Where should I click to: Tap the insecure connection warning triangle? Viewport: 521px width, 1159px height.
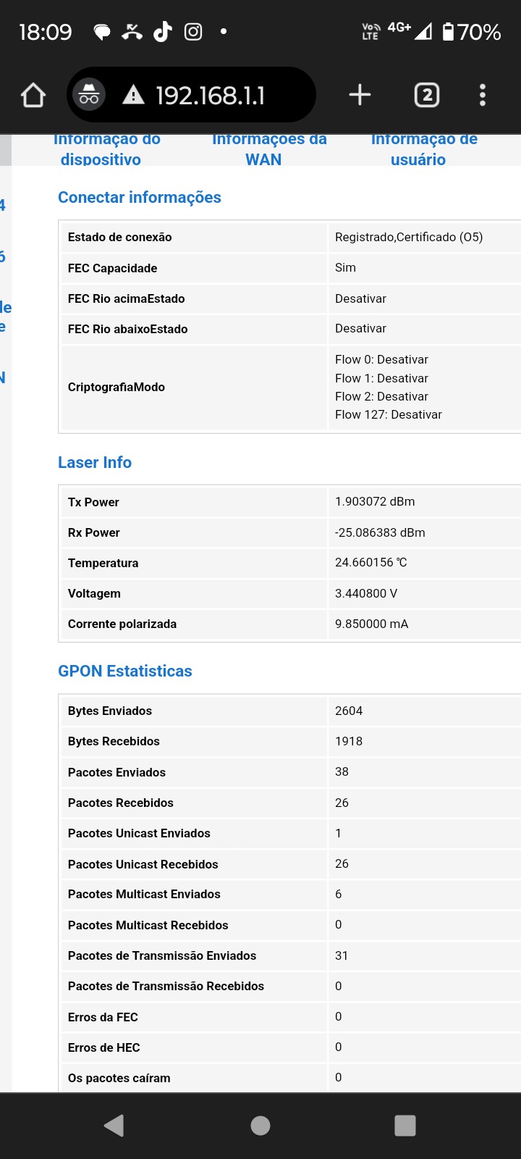(x=133, y=95)
